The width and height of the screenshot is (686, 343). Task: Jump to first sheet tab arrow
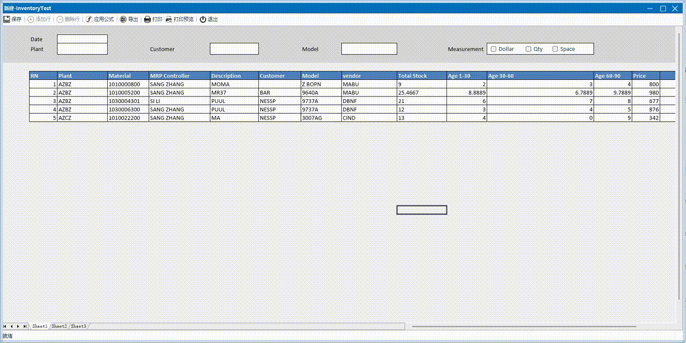click(5, 326)
